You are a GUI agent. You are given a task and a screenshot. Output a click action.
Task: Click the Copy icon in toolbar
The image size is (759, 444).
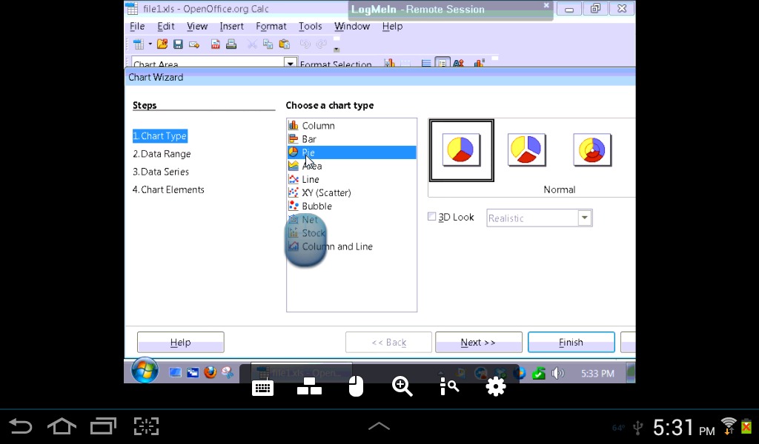tap(268, 44)
